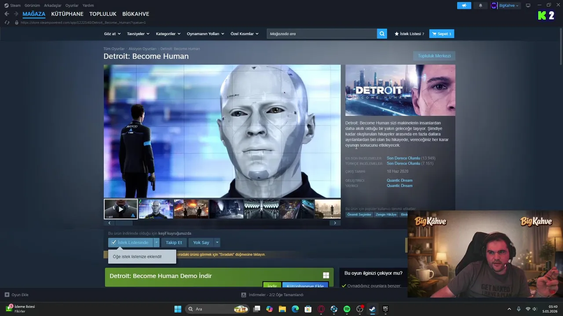Image resolution: width=563 pixels, height=316 pixels.
Task: Click the Önemli Seçimler tag
Action: coord(359,215)
